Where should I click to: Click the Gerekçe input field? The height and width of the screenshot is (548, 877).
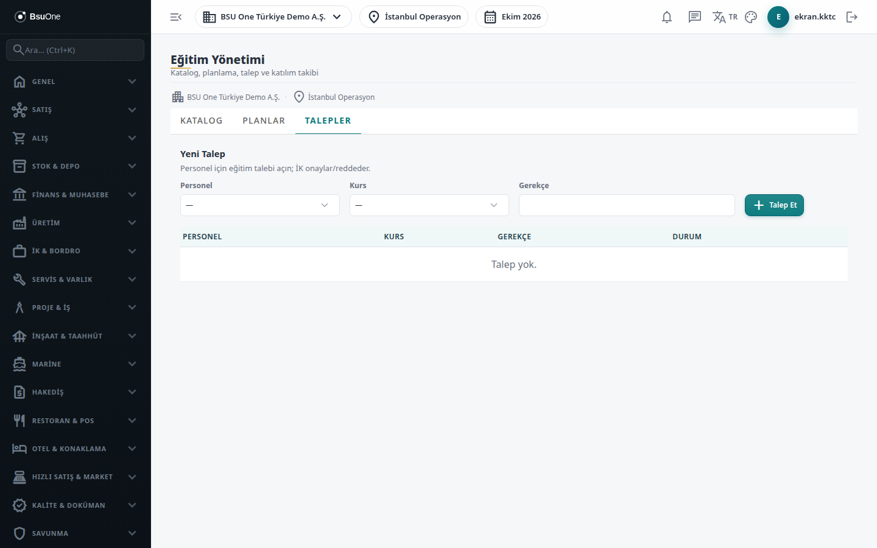(627, 205)
